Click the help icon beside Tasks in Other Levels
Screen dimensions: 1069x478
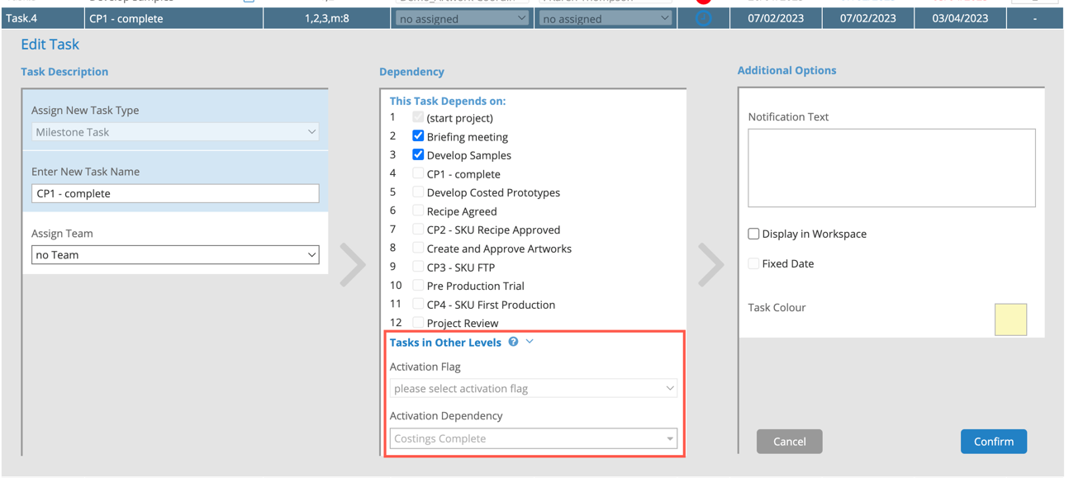pyautogui.click(x=513, y=341)
